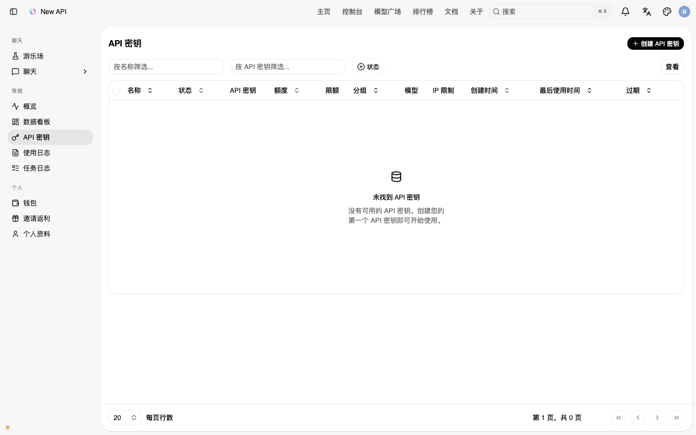Open 模型广场 in top navigation
The image size is (696, 435).
(388, 12)
